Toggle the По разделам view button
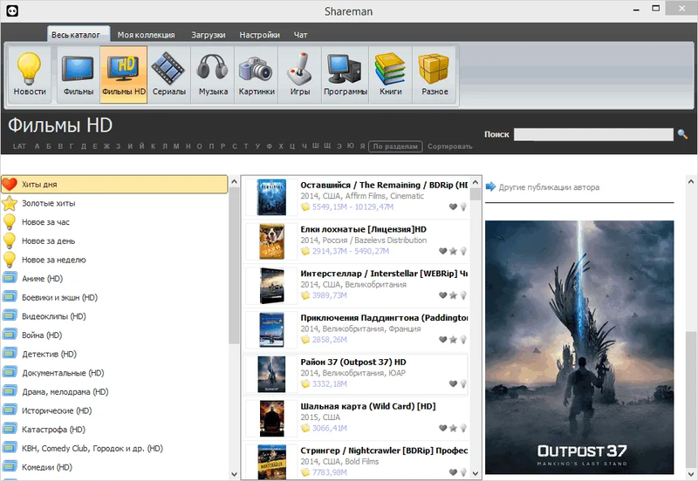 click(x=396, y=146)
